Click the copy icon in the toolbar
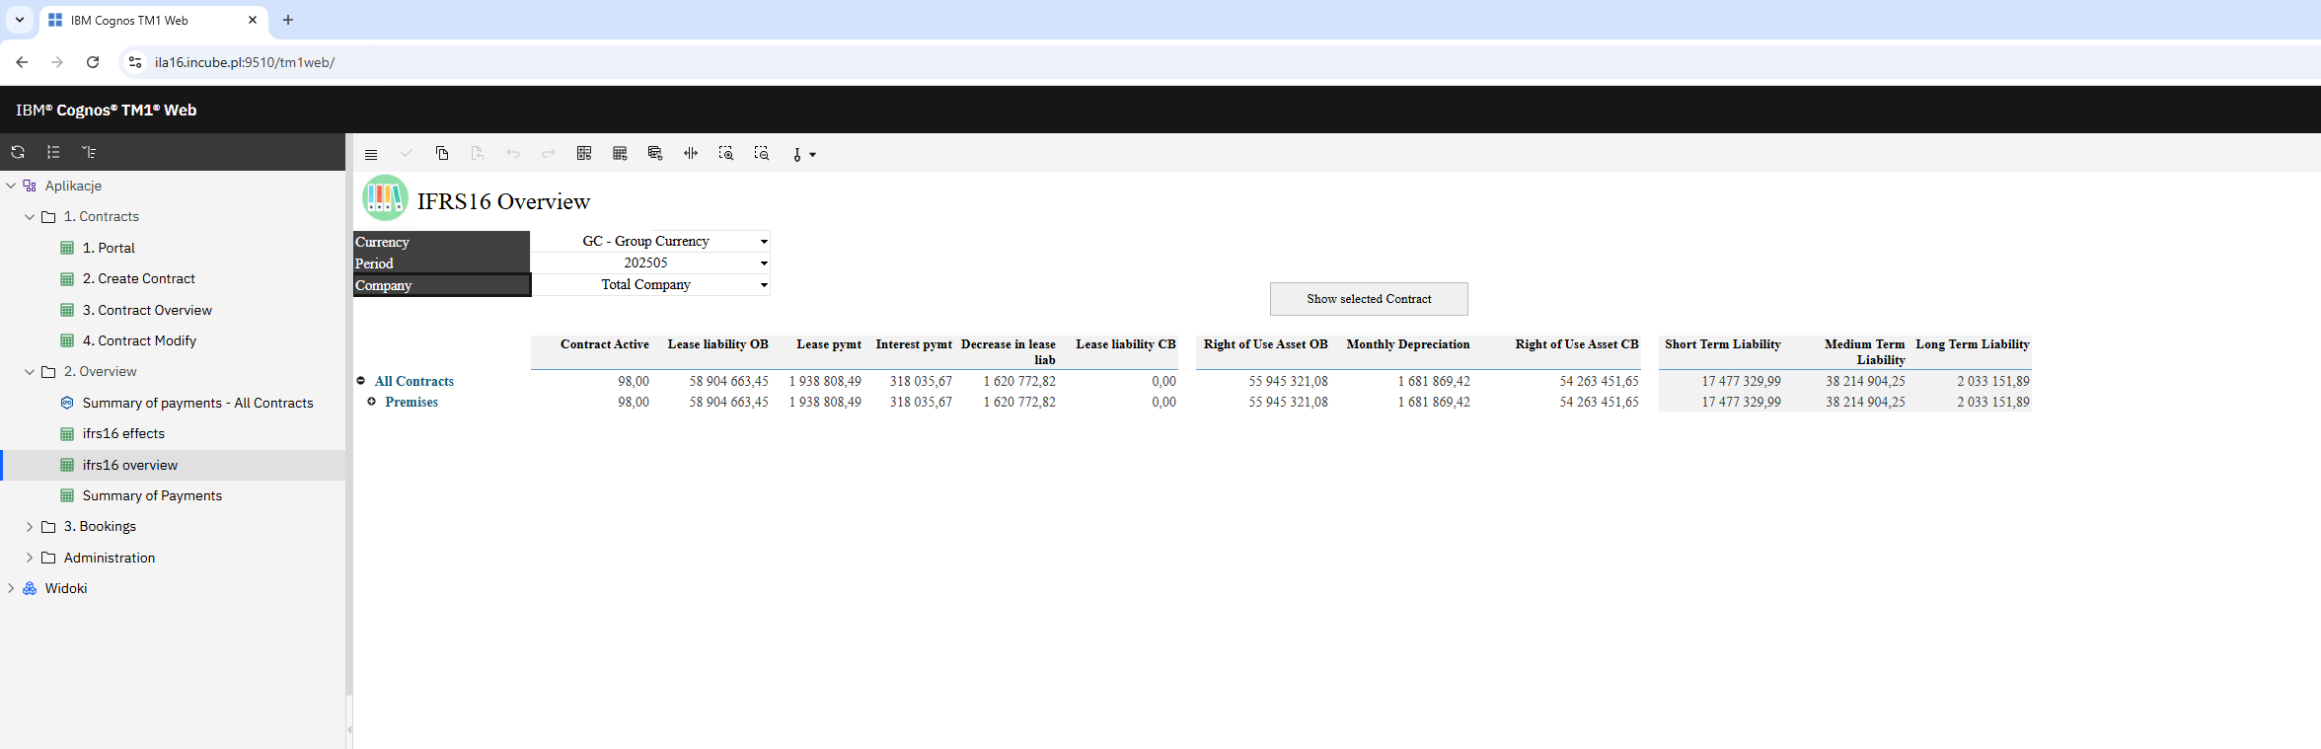The width and height of the screenshot is (2321, 749). [442, 153]
